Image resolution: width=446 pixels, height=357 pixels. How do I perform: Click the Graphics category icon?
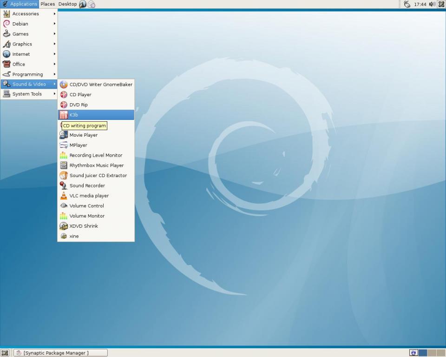[x=7, y=44]
